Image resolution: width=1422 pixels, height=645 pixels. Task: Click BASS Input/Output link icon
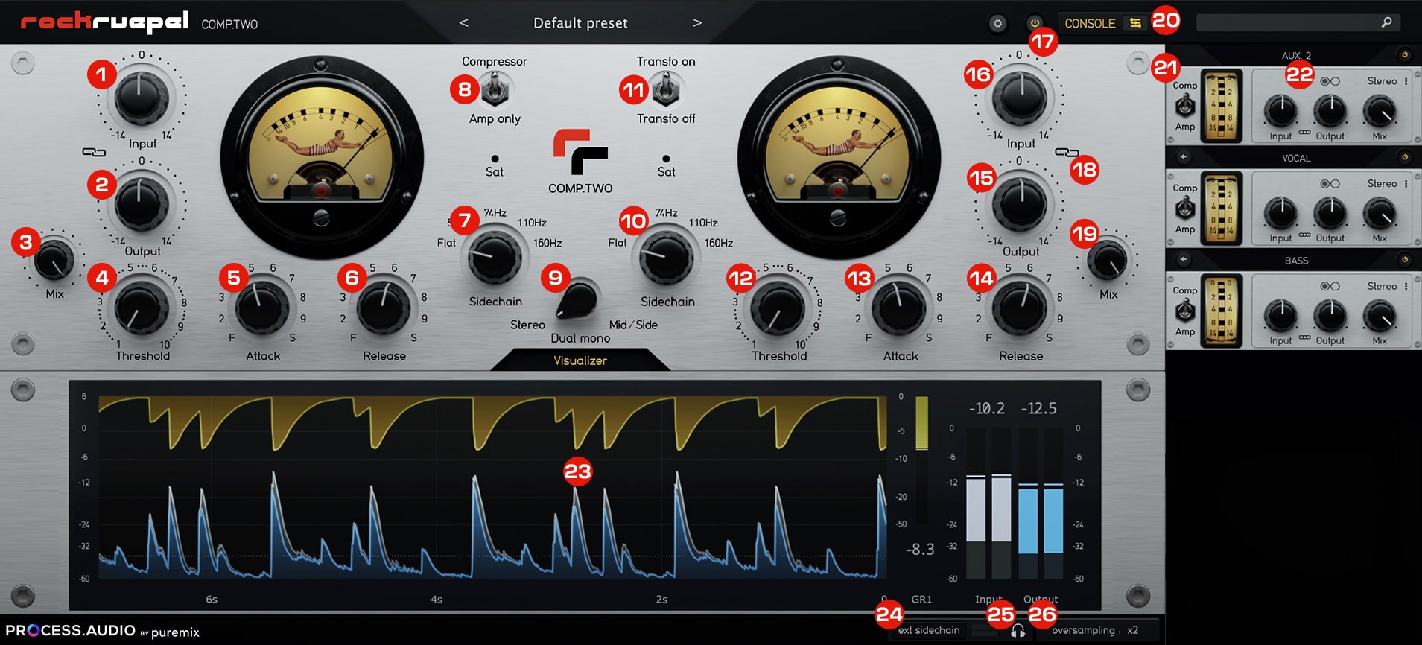click(x=1304, y=337)
